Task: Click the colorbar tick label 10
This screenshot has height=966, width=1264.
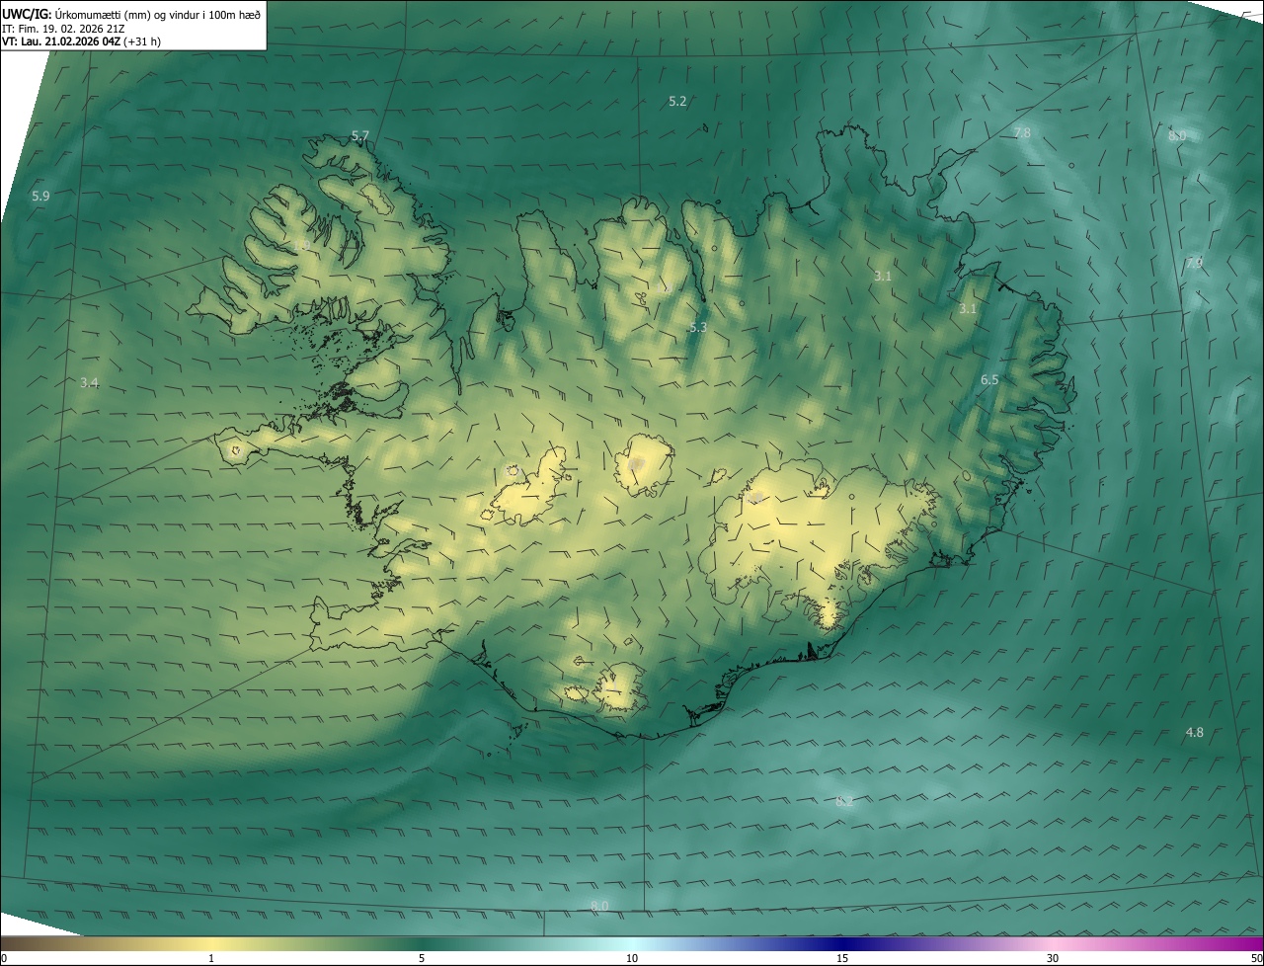Action: point(632,958)
